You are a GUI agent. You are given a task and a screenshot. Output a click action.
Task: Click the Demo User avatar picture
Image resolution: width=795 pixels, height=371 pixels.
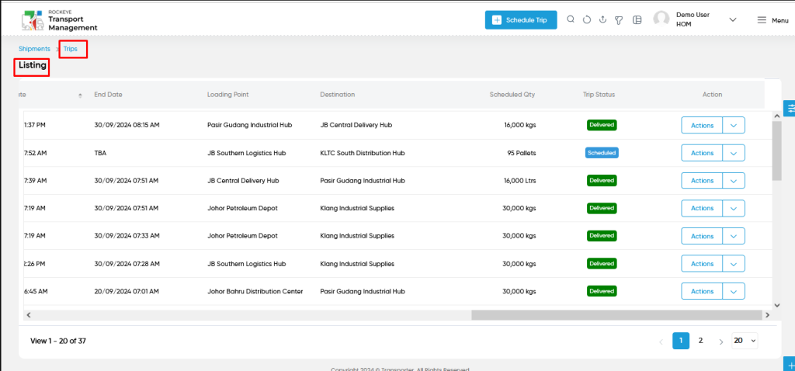click(661, 19)
